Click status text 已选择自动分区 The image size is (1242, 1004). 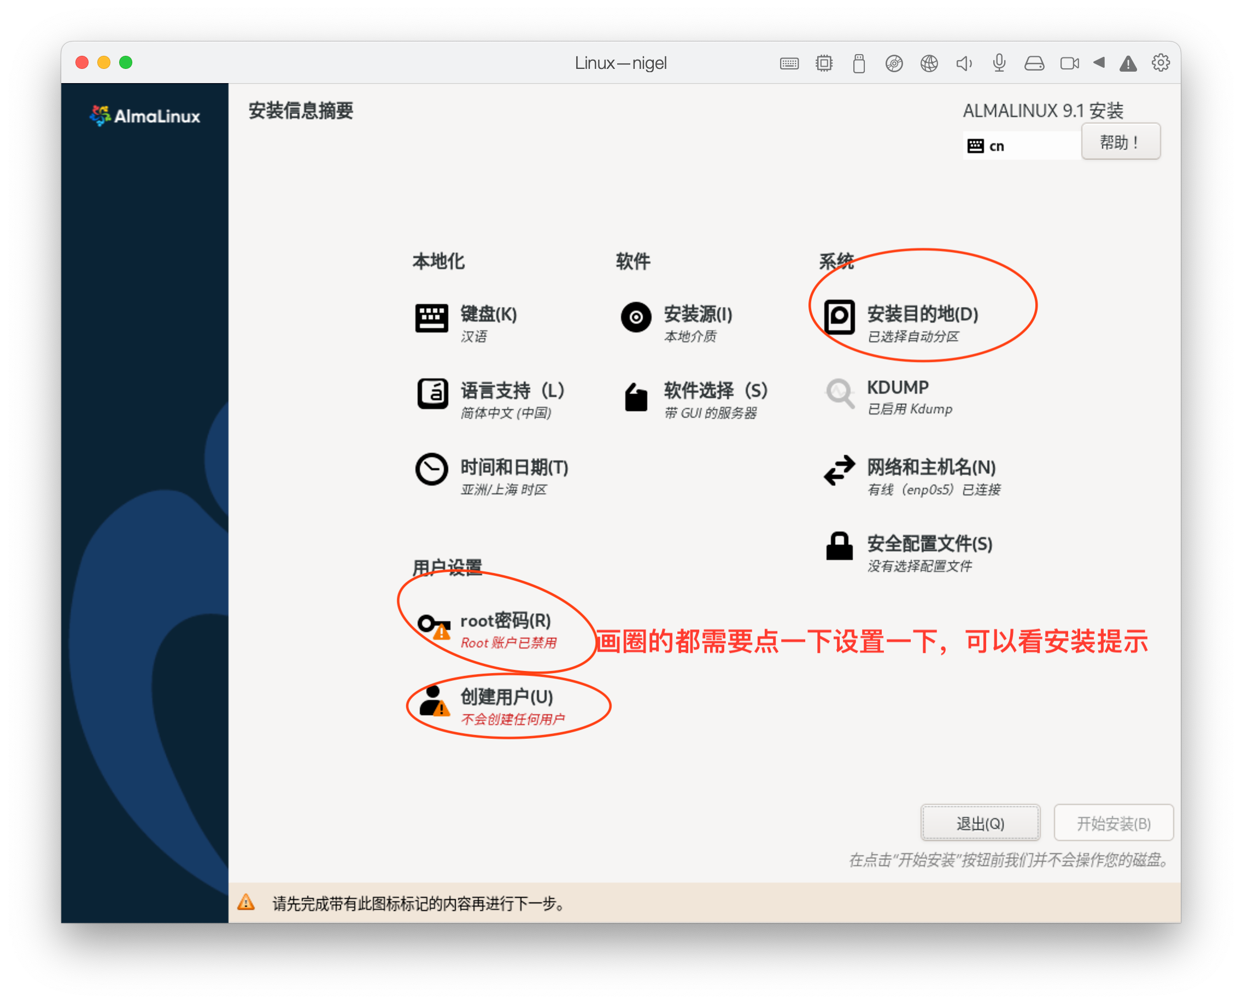point(913,336)
